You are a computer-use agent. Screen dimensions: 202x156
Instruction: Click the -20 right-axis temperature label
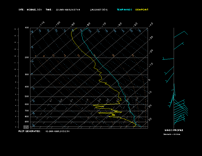(x=151, y=51)
